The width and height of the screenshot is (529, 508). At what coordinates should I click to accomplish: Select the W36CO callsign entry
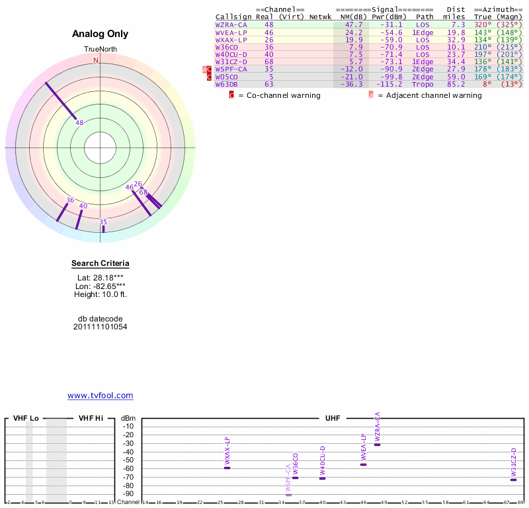pyautogui.click(x=227, y=48)
